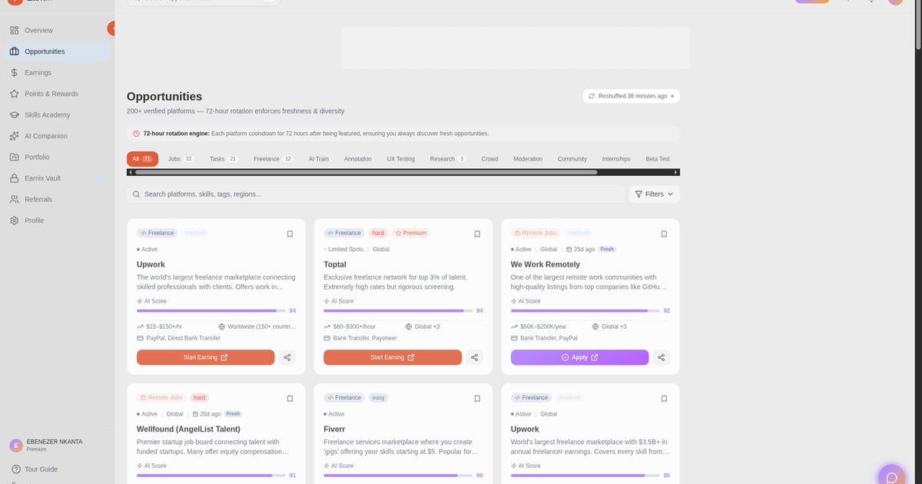Switch to the Jobs tab
This screenshot has width=922, height=484.
[x=181, y=159]
